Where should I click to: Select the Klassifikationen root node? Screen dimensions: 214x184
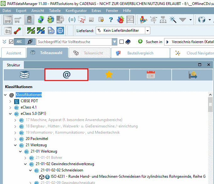point(29,95)
